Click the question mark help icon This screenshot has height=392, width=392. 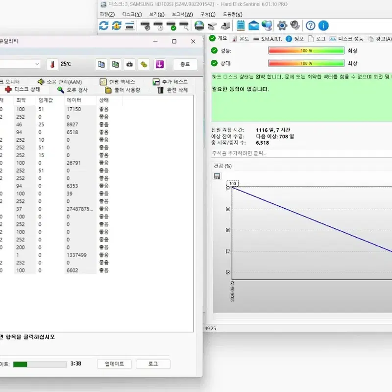(x=310, y=25)
